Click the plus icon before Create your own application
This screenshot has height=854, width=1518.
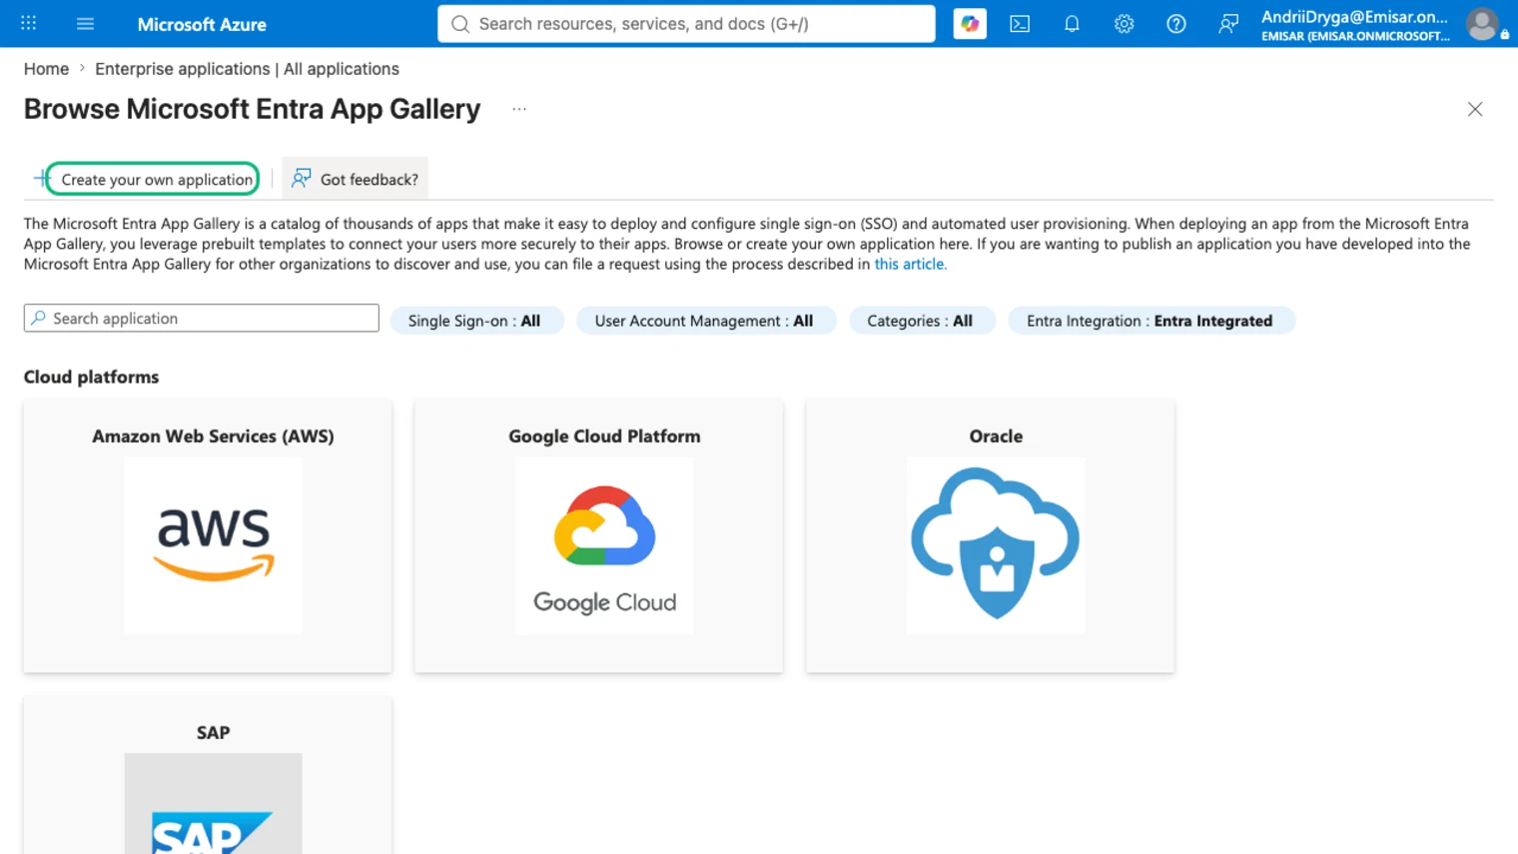(x=41, y=179)
